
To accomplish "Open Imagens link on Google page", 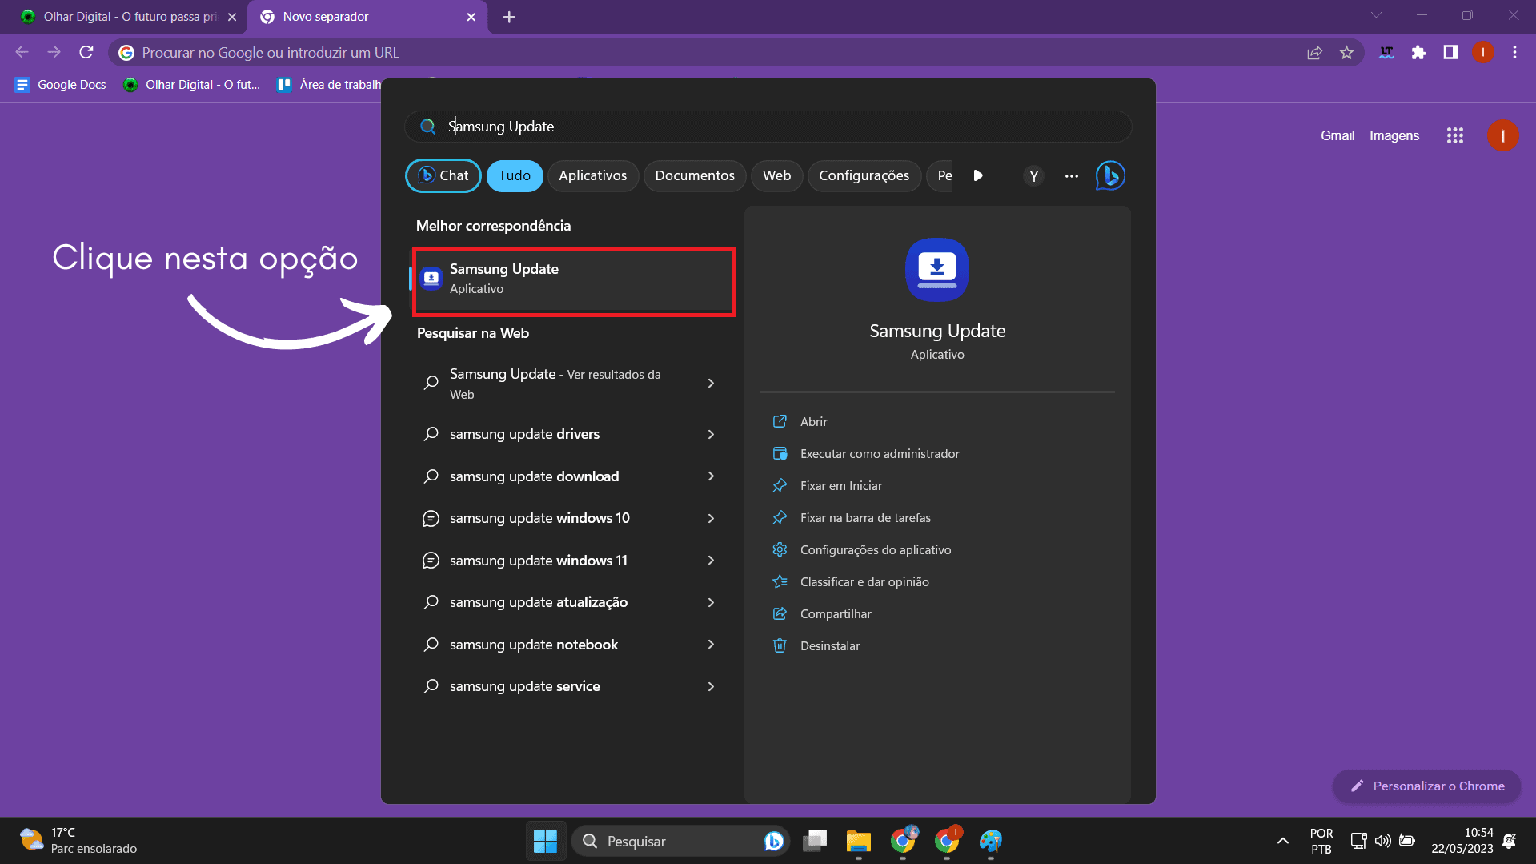I will point(1394,135).
